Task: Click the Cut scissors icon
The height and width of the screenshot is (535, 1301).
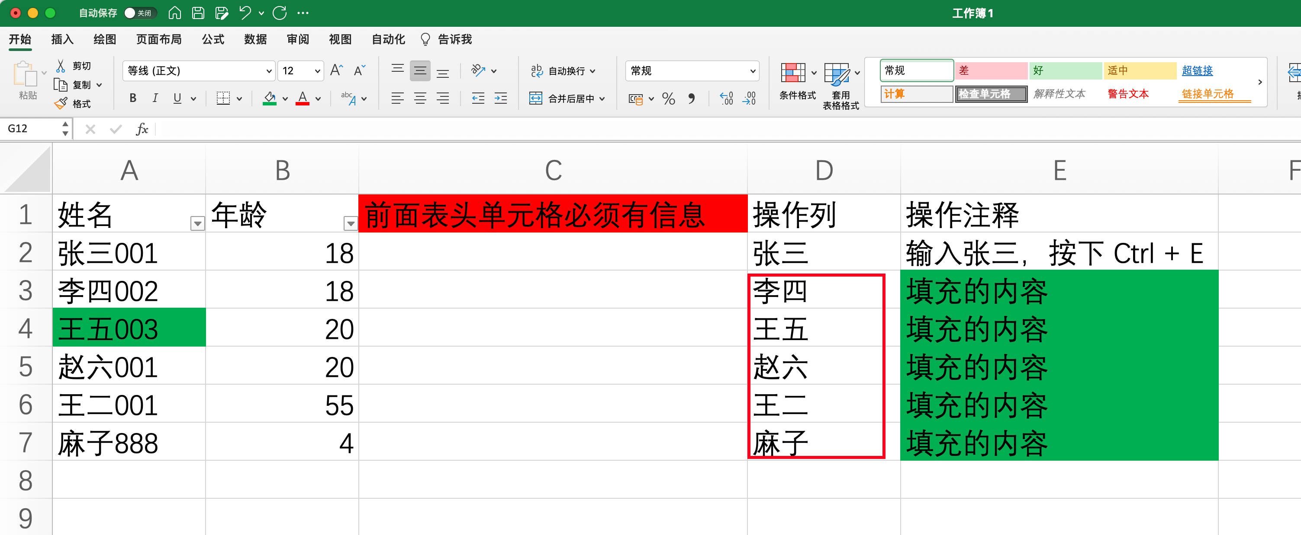Action: [x=61, y=66]
